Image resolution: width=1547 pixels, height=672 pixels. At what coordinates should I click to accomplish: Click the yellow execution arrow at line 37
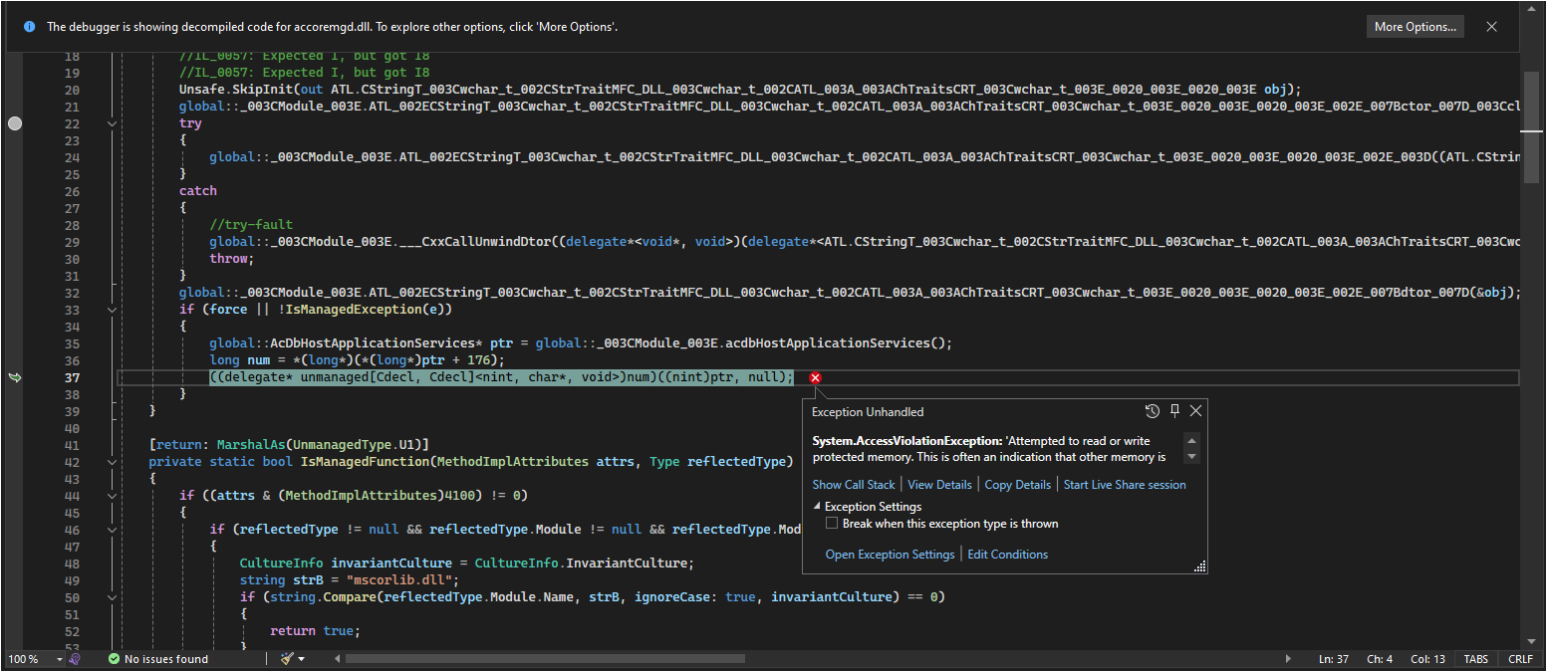coord(15,377)
